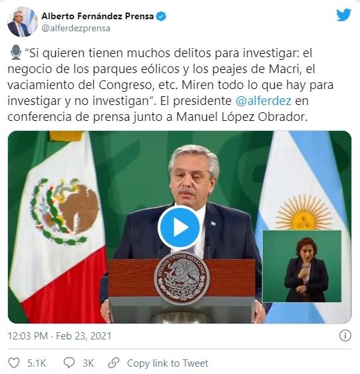Click the blue verified badge
The width and height of the screenshot is (360, 374).
(x=161, y=16)
